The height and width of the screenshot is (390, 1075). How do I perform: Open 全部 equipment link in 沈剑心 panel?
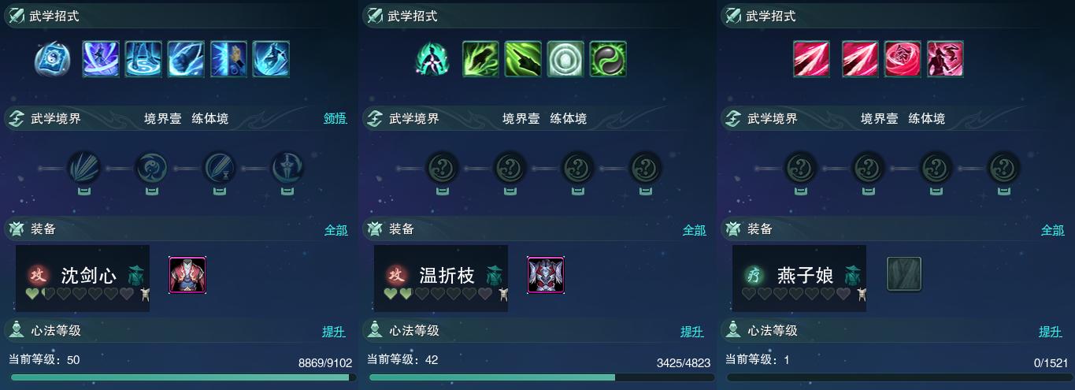[336, 230]
